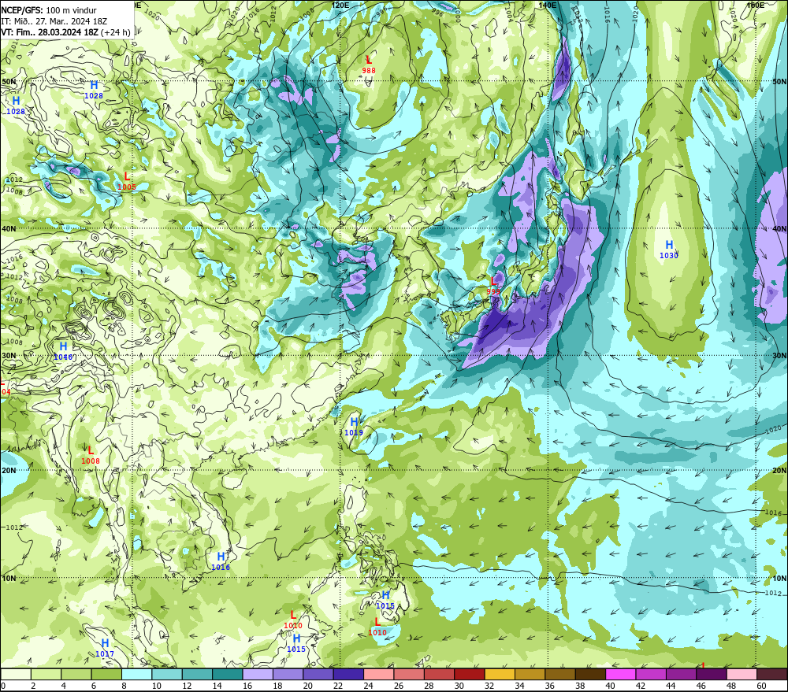The width and height of the screenshot is (788, 692).
Task: Select the 16–18 lavender legend swatch
Action: coord(258,674)
